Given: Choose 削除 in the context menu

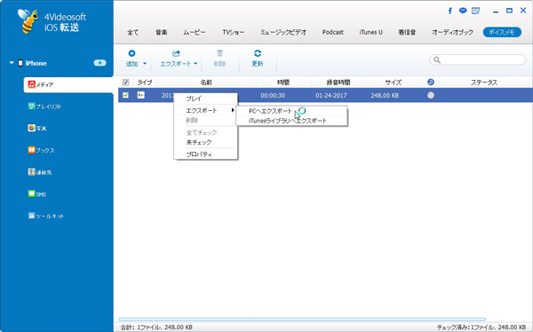Looking at the screenshot, I should pyautogui.click(x=205, y=121).
